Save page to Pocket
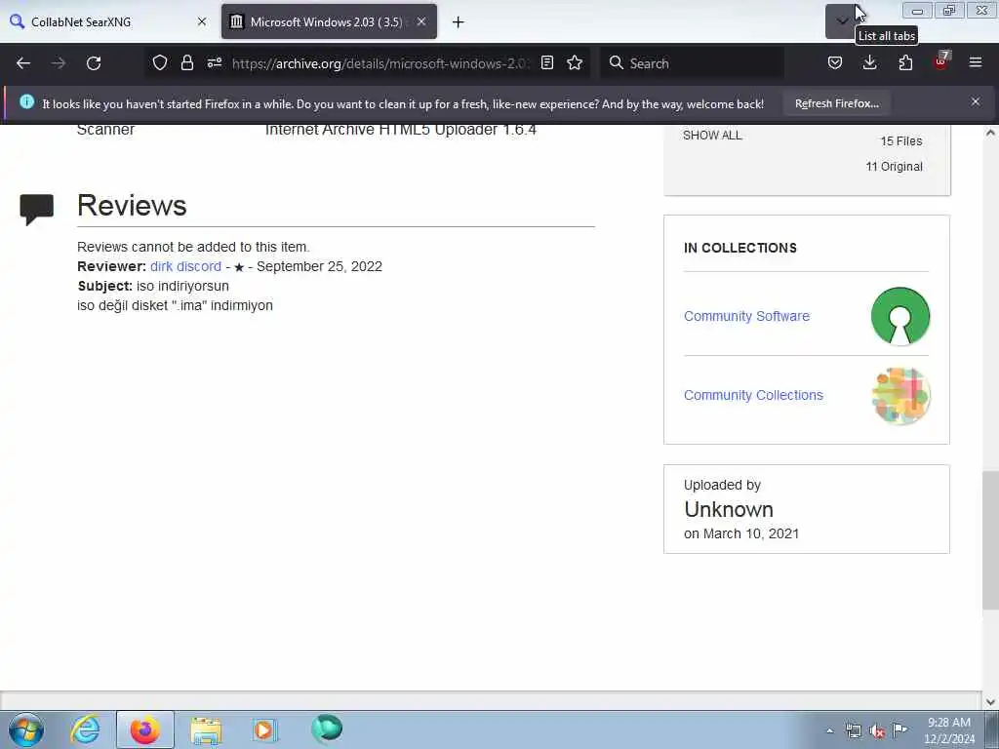The image size is (999, 749). click(835, 63)
